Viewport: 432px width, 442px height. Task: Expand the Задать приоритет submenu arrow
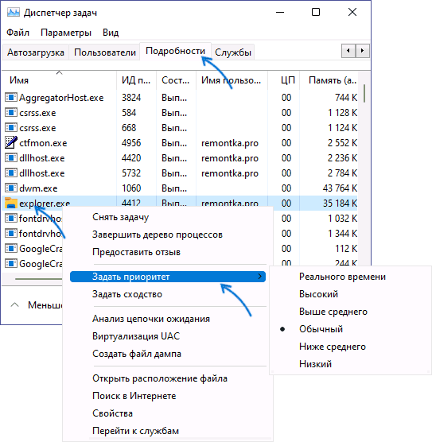pyautogui.click(x=260, y=277)
